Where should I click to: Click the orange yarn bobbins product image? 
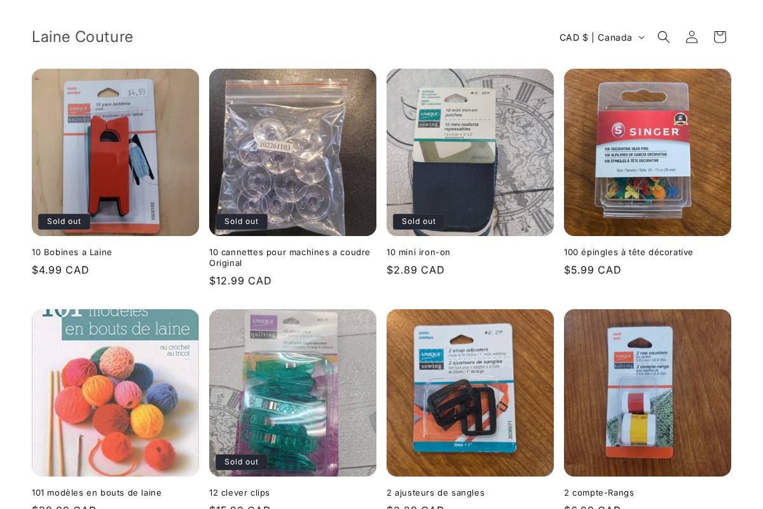click(x=115, y=152)
